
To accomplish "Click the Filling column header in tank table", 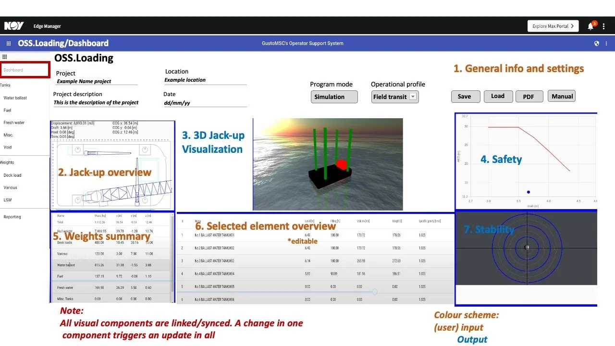I will (x=335, y=221).
